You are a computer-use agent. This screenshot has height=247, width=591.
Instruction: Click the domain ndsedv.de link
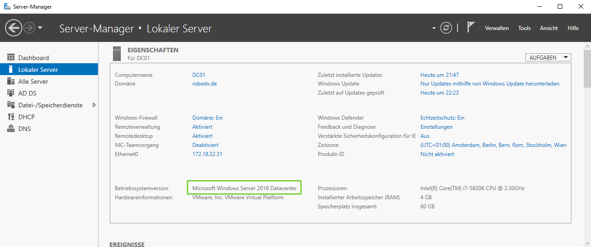205,84
